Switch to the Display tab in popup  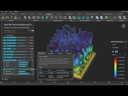[x=60, y=53]
